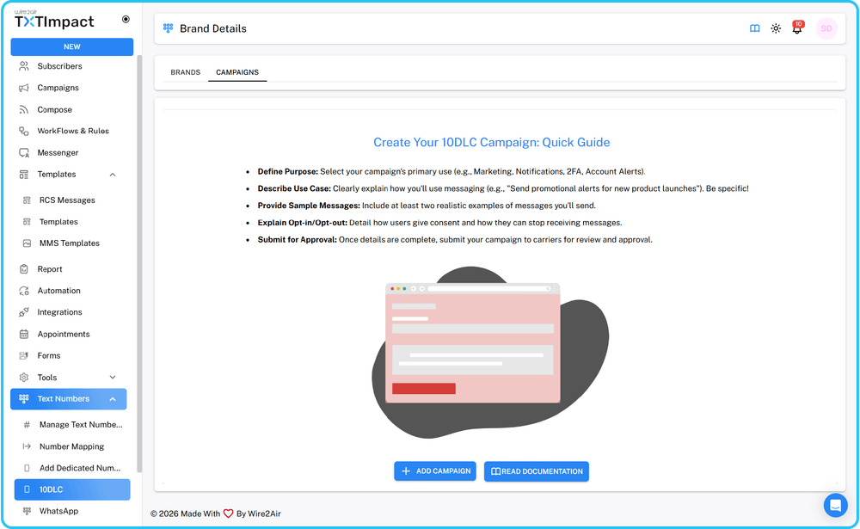Collapse the Text Numbers section

(x=113, y=399)
